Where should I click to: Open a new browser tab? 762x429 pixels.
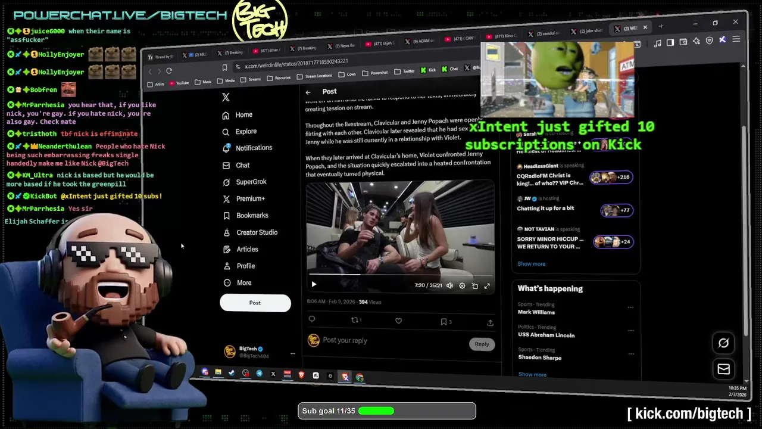point(661,26)
